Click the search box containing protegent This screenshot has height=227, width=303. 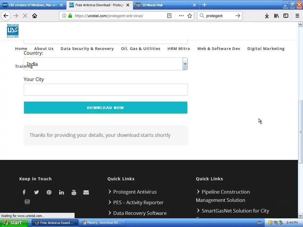click(219, 16)
